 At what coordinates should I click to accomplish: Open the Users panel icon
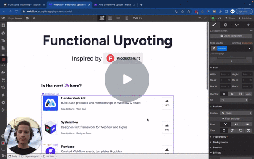pos(3,72)
